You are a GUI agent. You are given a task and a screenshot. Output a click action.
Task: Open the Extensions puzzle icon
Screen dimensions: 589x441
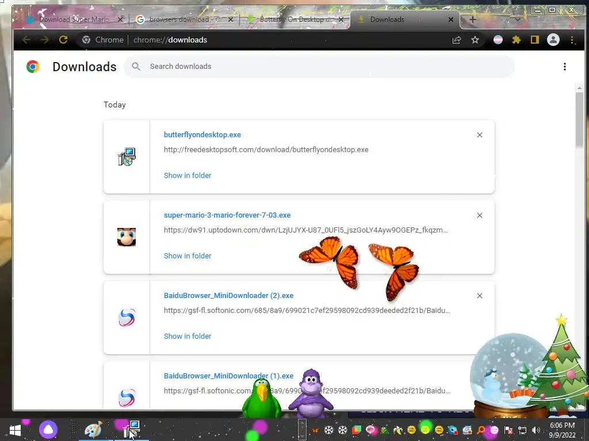click(x=517, y=40)
